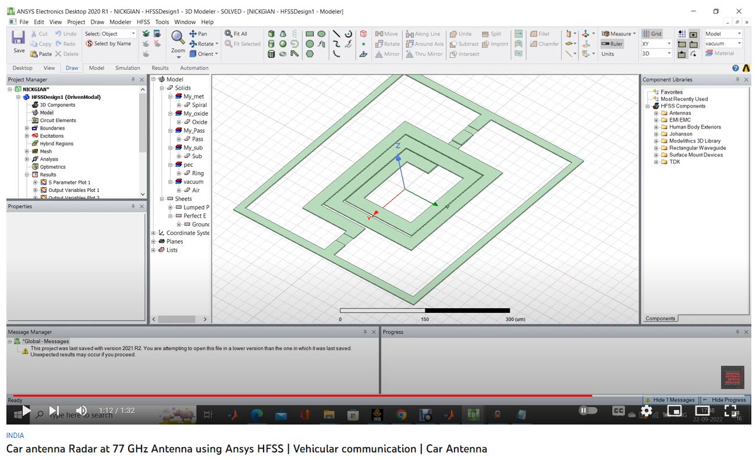Draw a rectangle sheet
This screenshot has width=756, height=460.
(310, 34)
